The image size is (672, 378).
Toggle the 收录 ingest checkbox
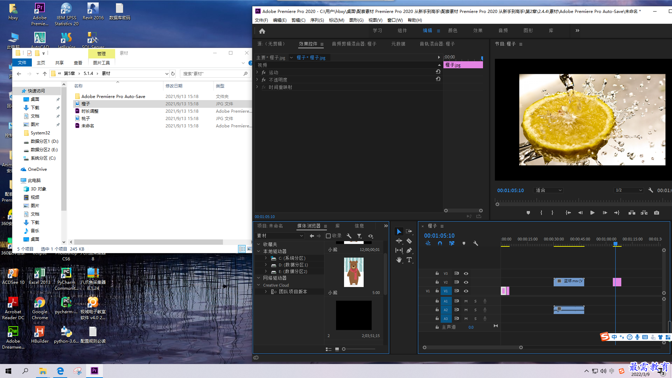328,236
